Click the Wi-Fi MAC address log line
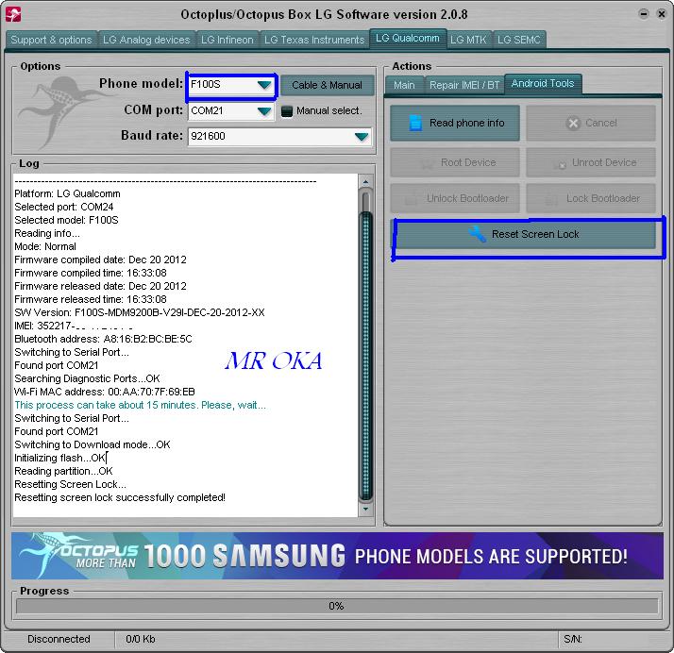The height and width of the screenshot is (653, 674). tap(105, 392)
